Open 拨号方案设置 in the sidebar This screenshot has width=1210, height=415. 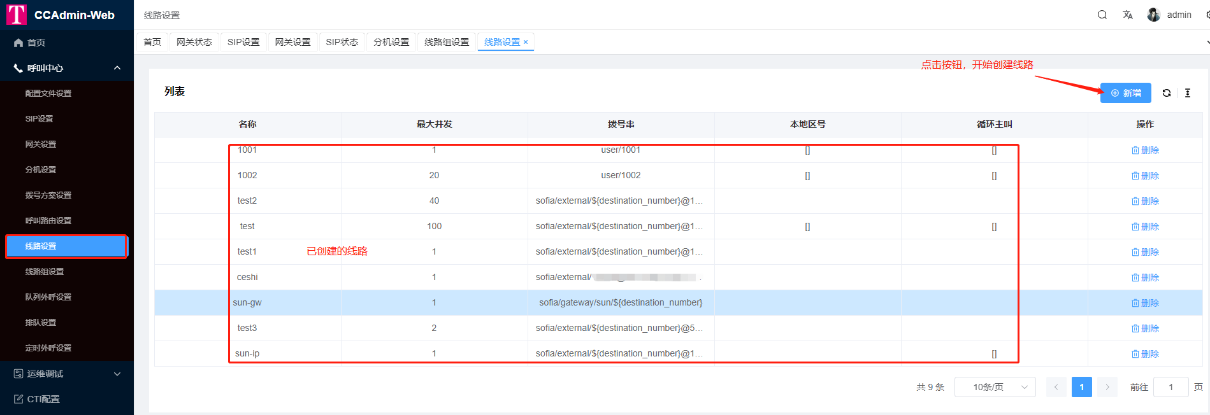tap(48, 195)
